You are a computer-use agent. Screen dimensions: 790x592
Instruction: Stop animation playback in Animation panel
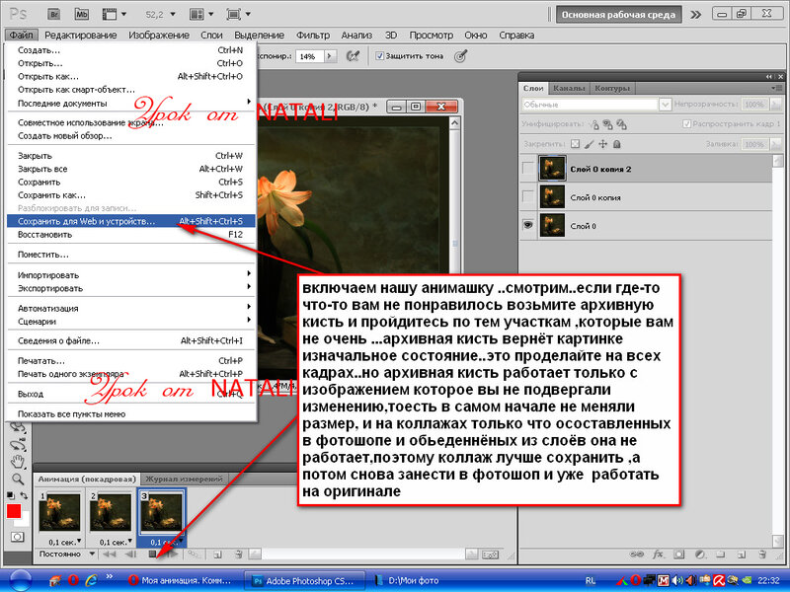coord(152,555)
